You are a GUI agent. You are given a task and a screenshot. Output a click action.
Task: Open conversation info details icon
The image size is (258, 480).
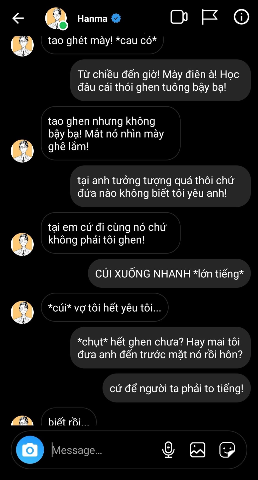pyautogui.click(x=241, y=17)
